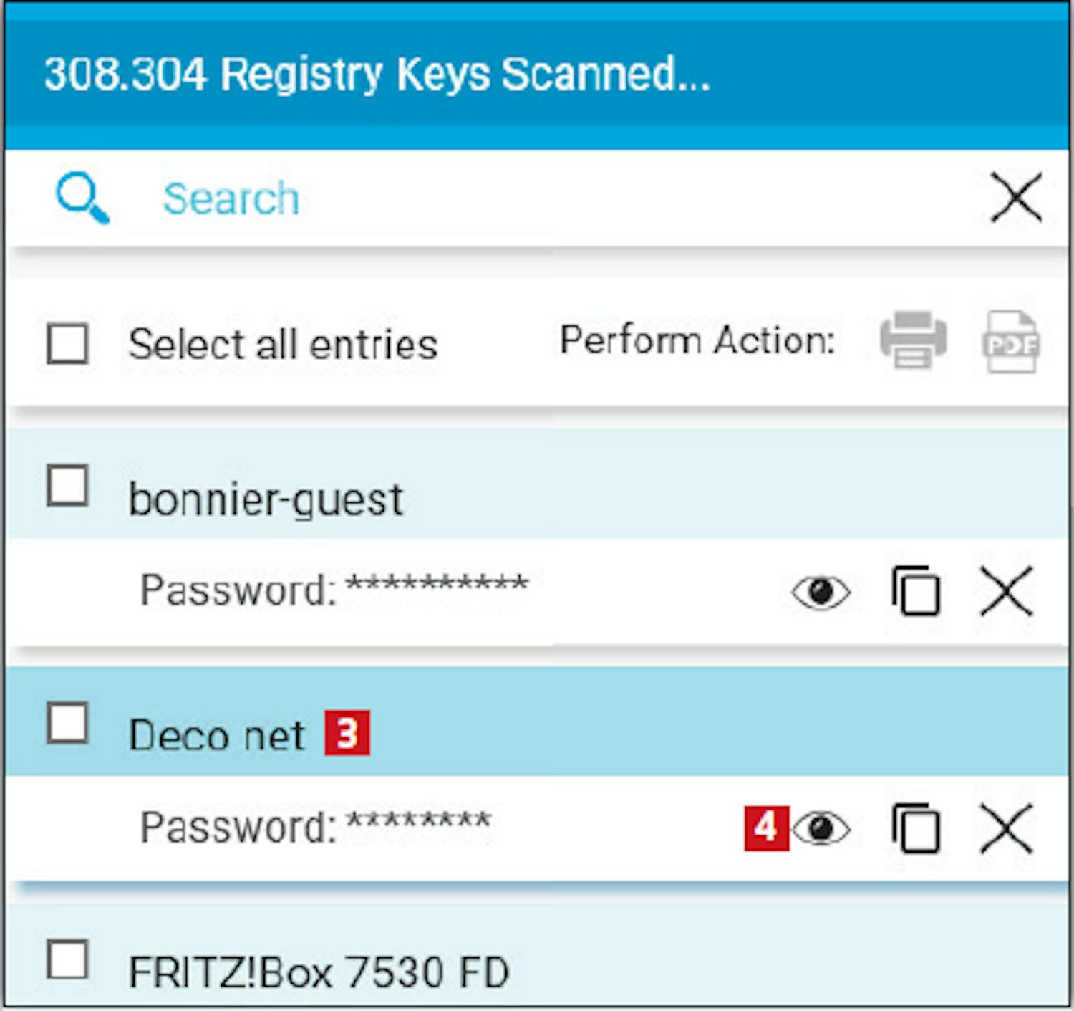Viewport: 1074px width, 1011px height.
Task: Clear the search with the X icon
Action: pos(1015,197)
